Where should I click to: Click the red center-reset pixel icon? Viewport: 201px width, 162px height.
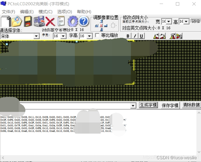click(101, 26)
